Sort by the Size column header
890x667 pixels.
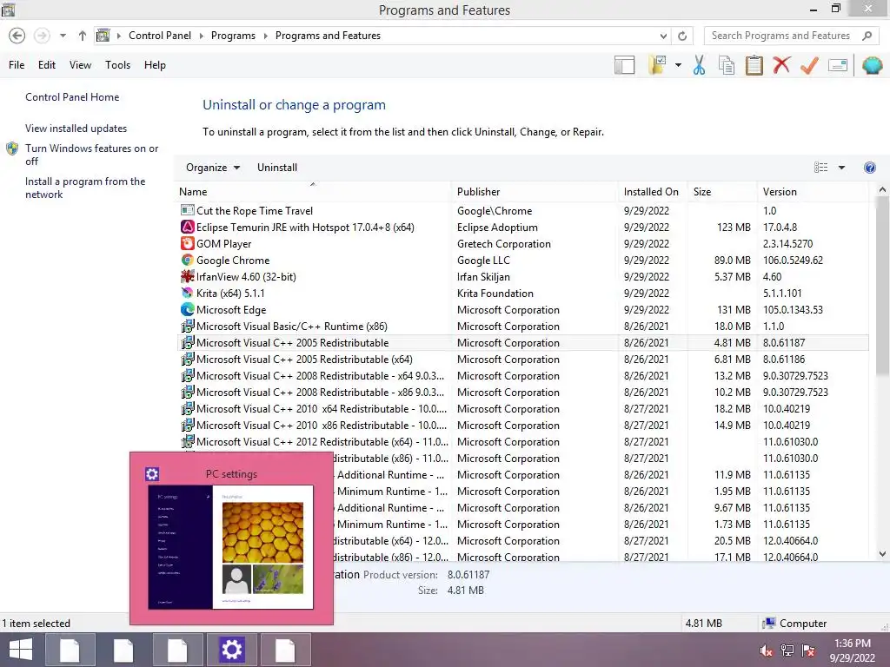(722, 192)
